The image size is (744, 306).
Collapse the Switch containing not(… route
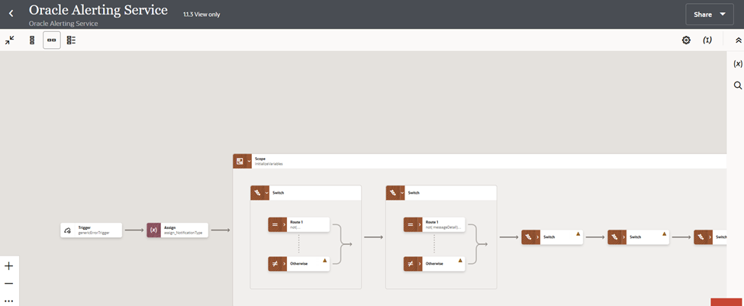tap(266, 193)
